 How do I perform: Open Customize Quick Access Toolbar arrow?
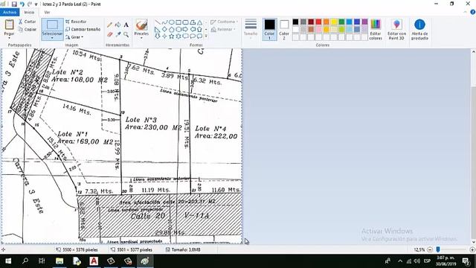pos(36,4)
